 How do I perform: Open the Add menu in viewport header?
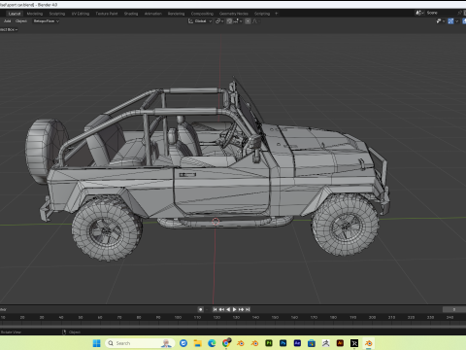[7, 21]
